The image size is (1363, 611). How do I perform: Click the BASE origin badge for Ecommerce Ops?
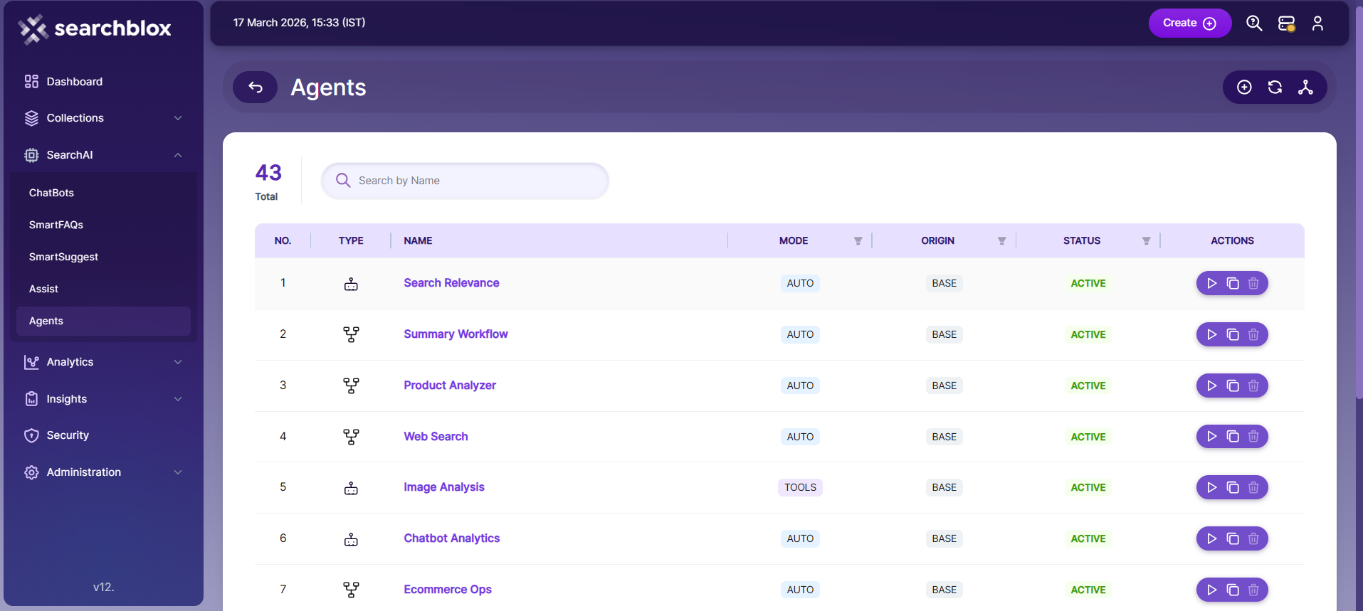pyautogui.click(x=944, y=590)
